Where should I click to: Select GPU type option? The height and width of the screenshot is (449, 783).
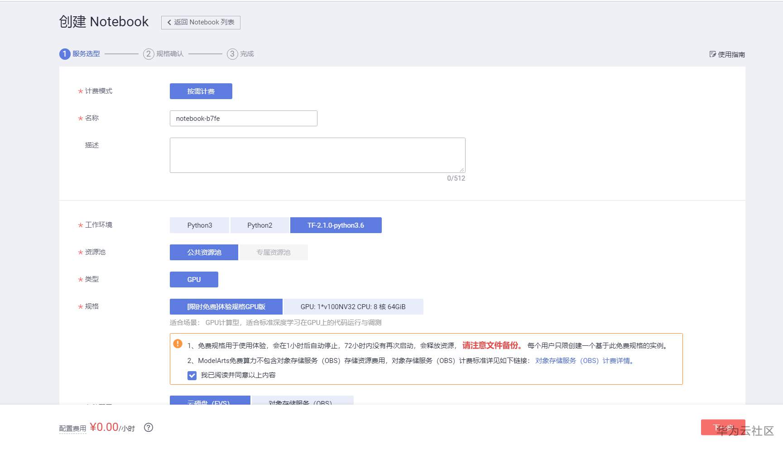point(194,279)
